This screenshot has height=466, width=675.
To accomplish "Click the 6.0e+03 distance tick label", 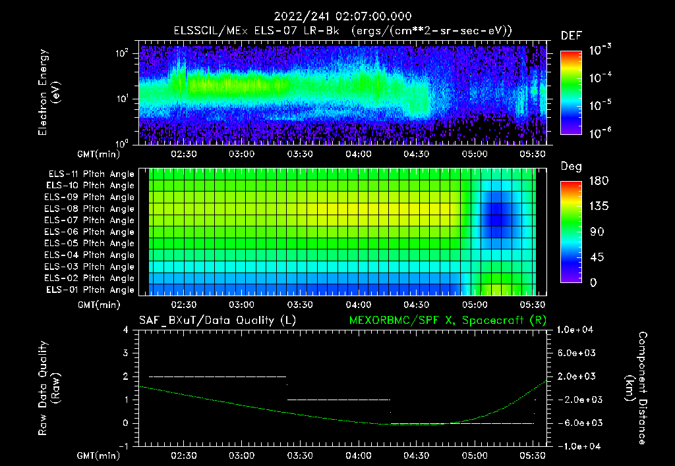I will click(x=577, y=353).
